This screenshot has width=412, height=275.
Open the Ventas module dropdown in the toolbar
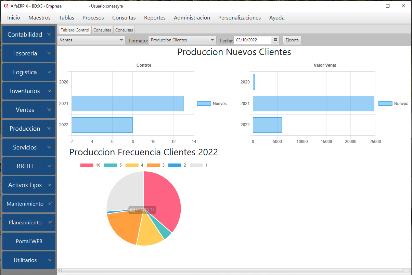pyautogui.click(x=91, y=40)
